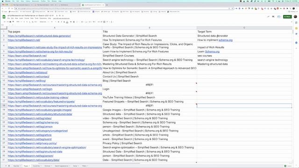The width and height of the screenshot is (299, 168).
Task: Open Keep notes in side panel
Action: pyautogui.click(x=296, y=28)
